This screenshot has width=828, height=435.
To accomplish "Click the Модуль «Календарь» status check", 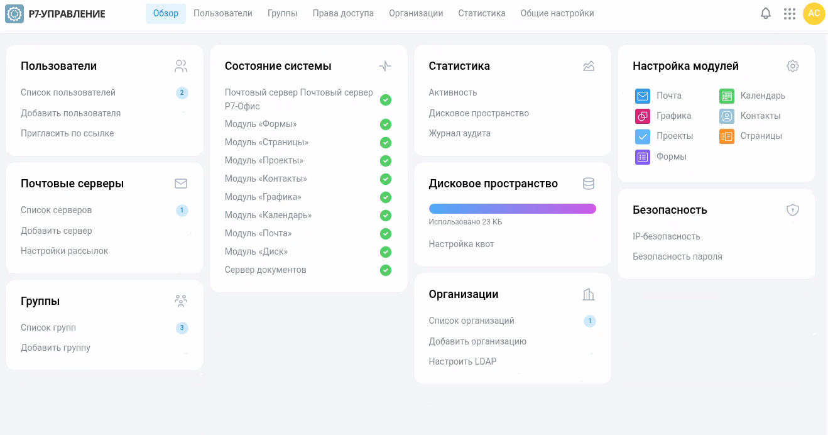I will [386, 216].
